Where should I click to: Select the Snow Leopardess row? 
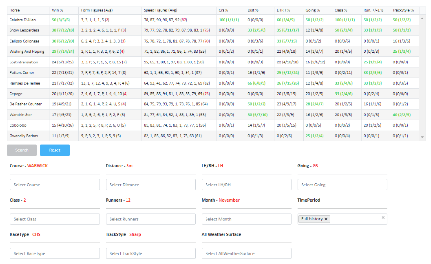213,30
